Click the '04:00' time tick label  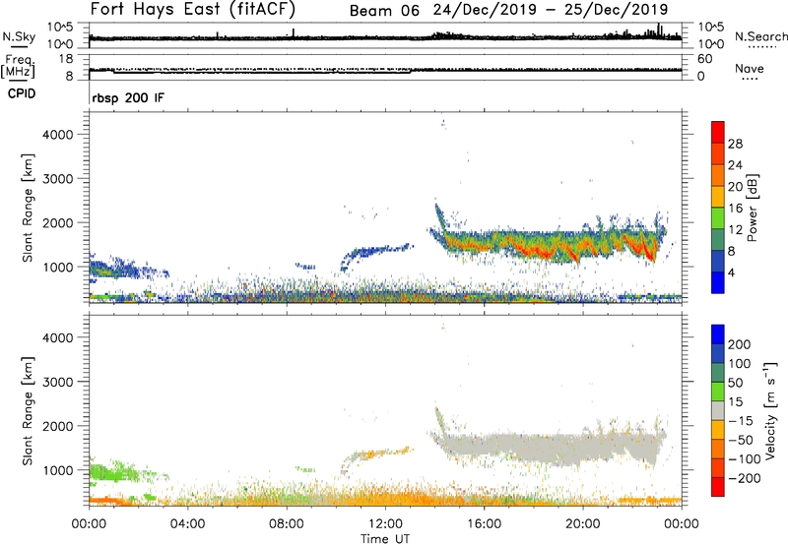point(187,524)
